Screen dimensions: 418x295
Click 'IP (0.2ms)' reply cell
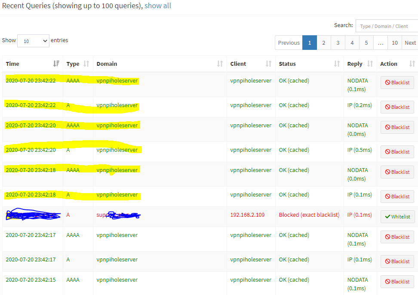tap(360, 105)
